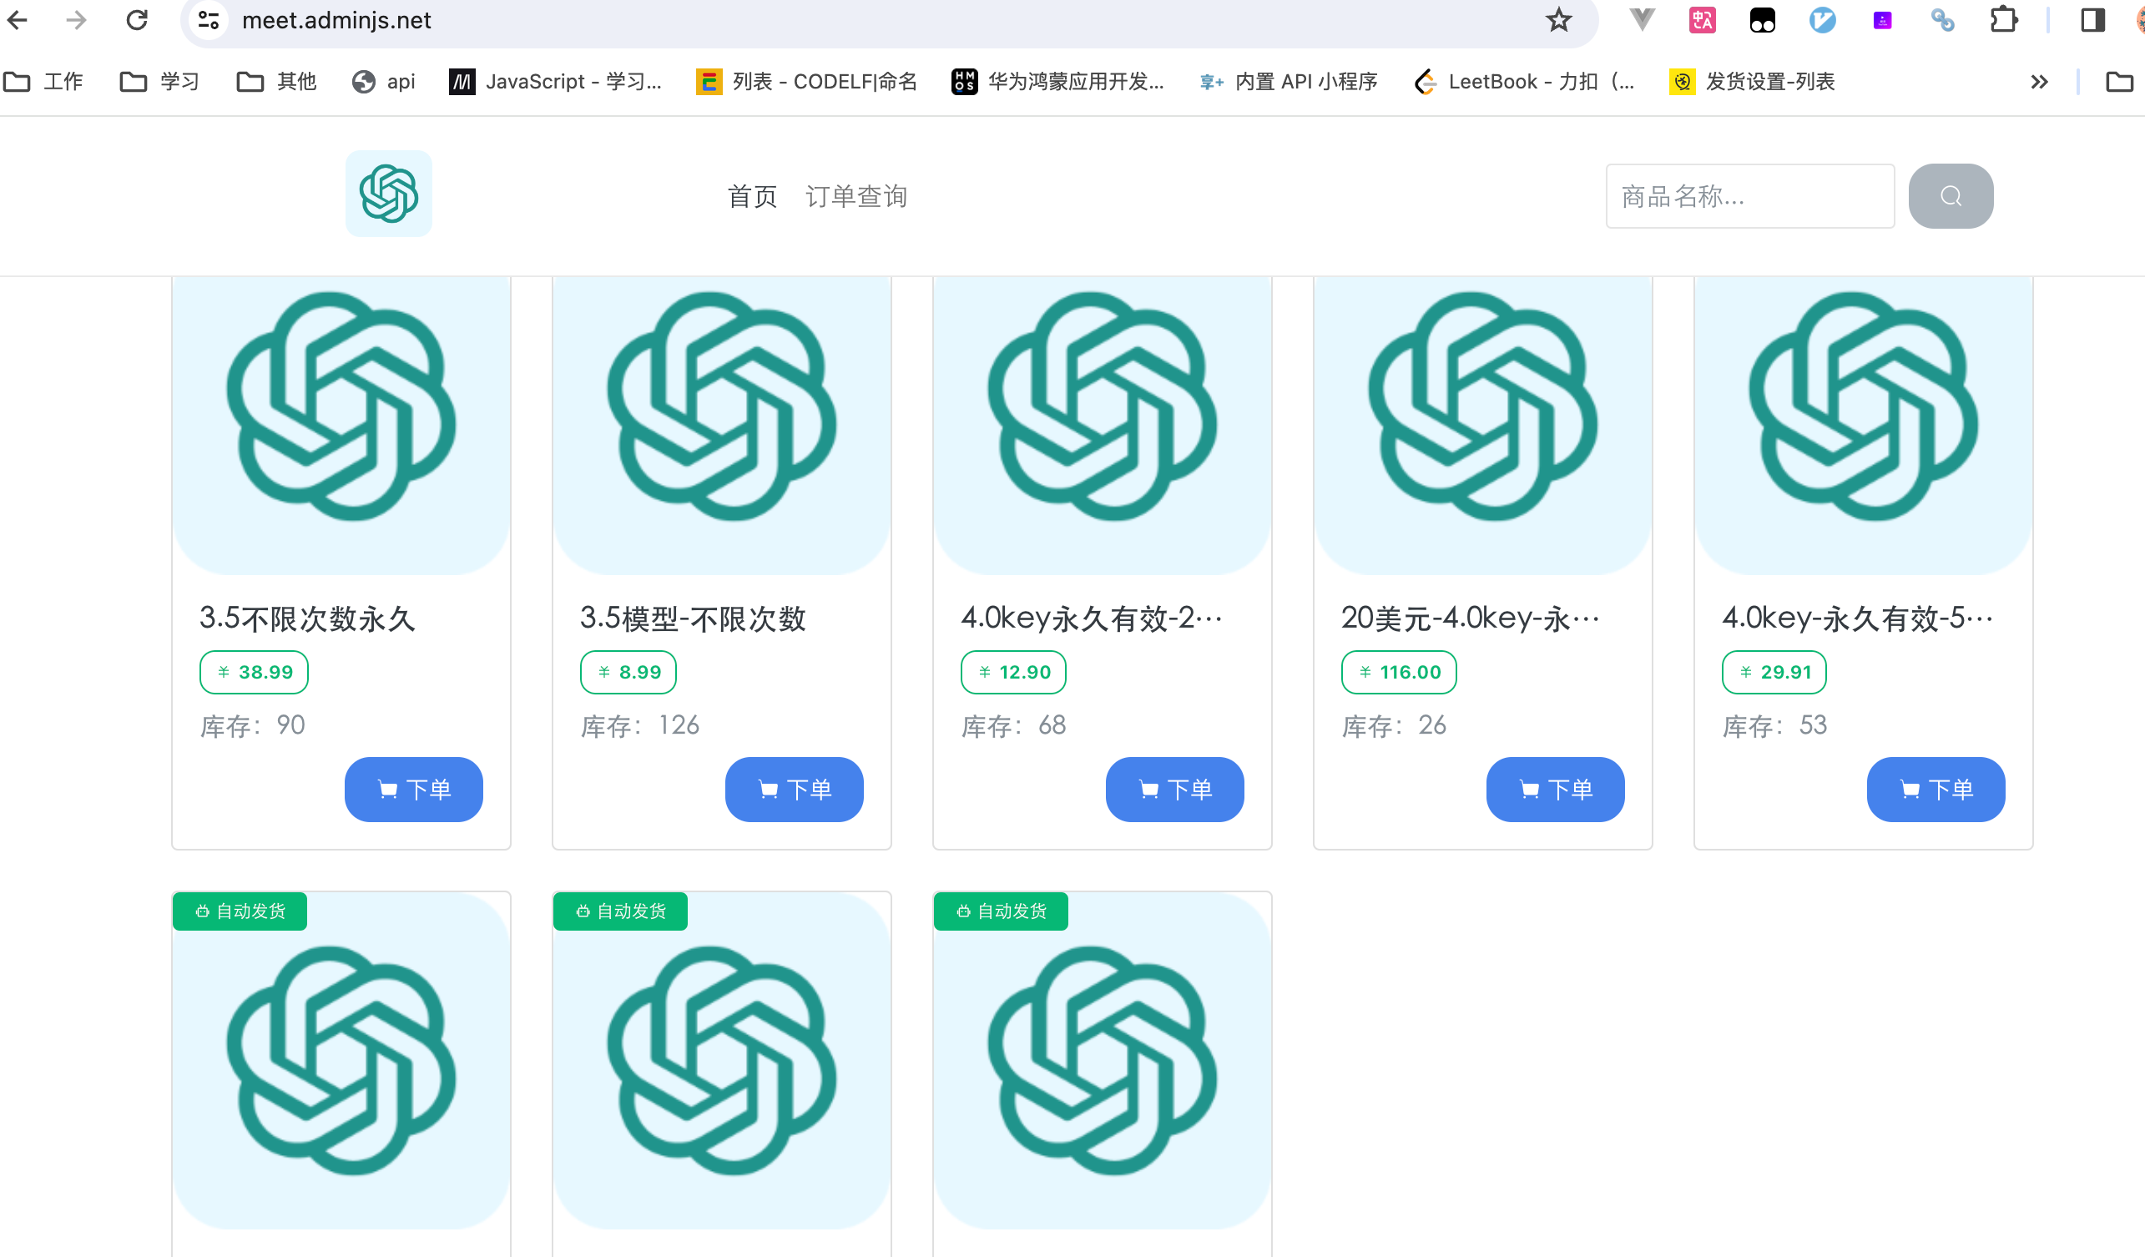
Task: Open the blue link extension icon
Action: [1942, 19]
